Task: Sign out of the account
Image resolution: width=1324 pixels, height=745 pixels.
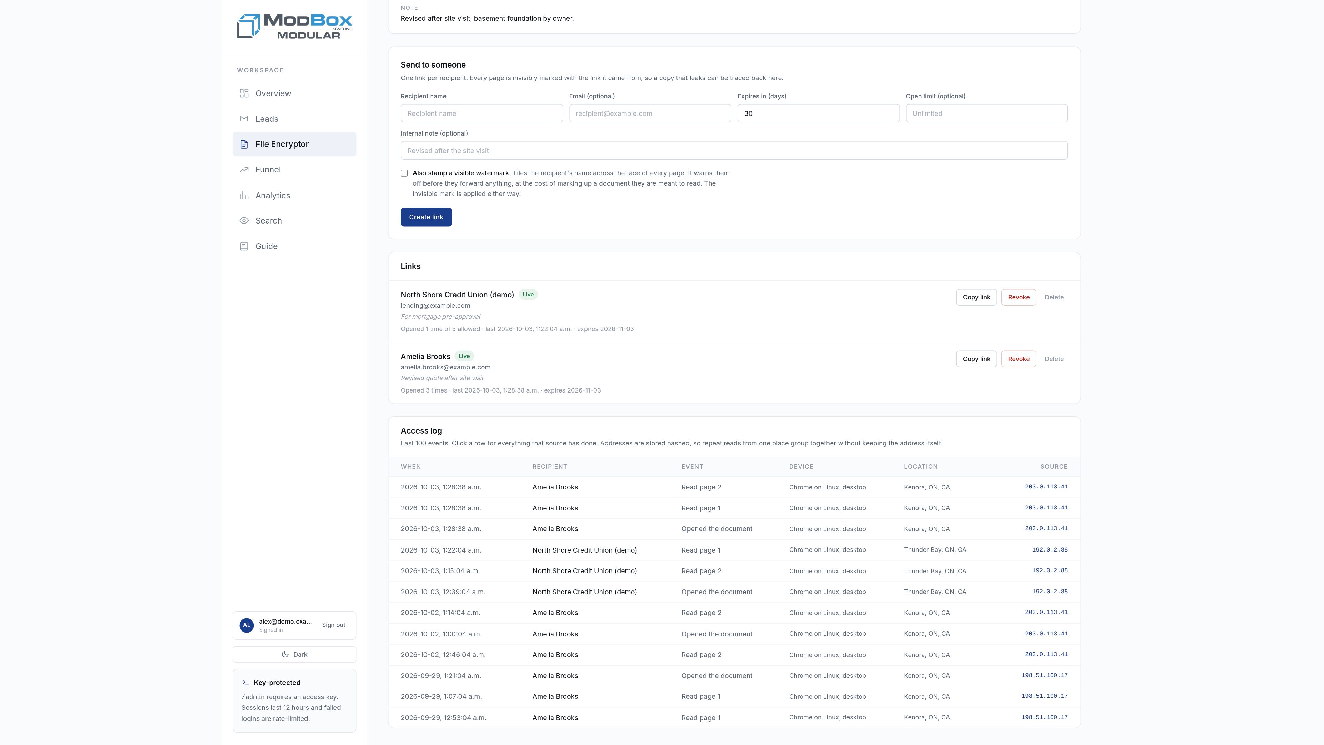Action: click(x=333, y=625)
